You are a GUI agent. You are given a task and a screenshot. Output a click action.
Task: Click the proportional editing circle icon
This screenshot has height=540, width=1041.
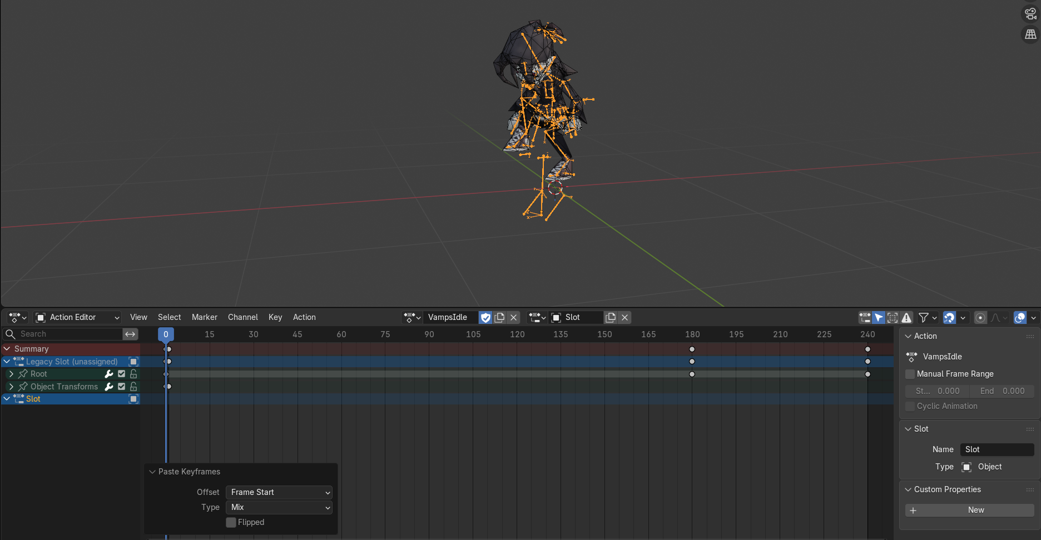(980, 318)
